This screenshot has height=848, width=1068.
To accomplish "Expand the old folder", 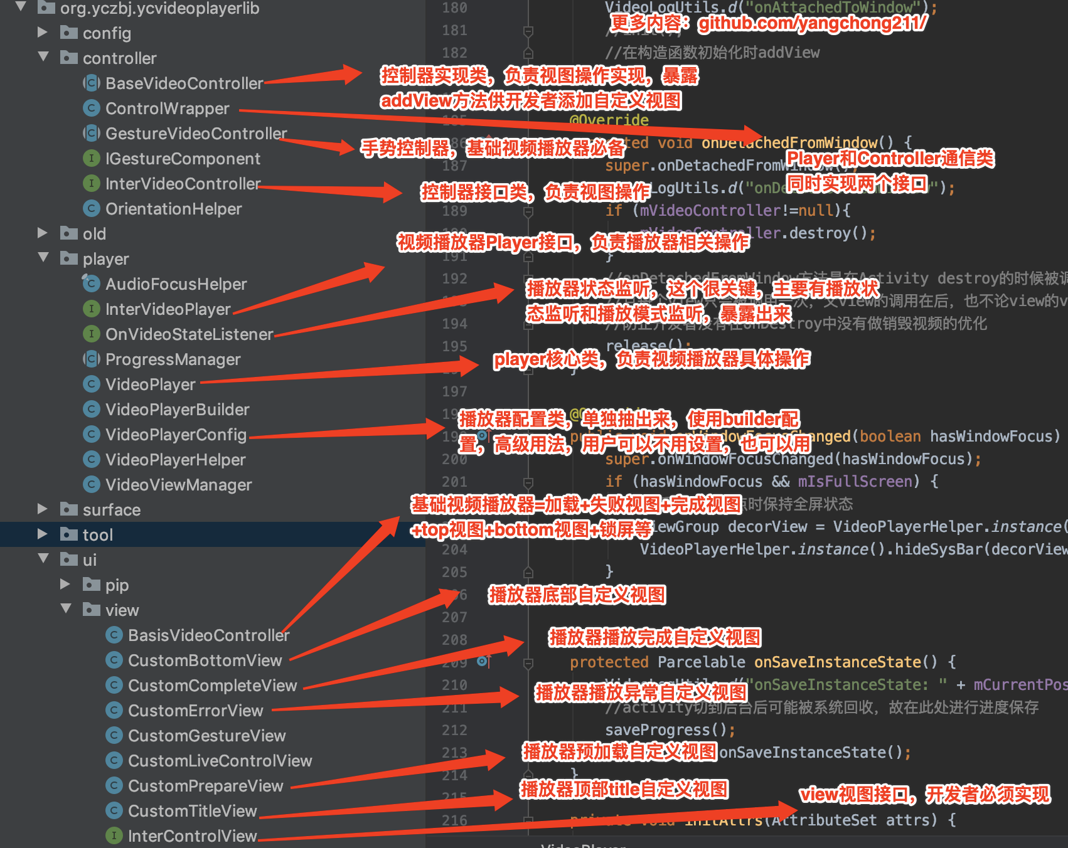I will pyautogui.click(x=43, y=233).
